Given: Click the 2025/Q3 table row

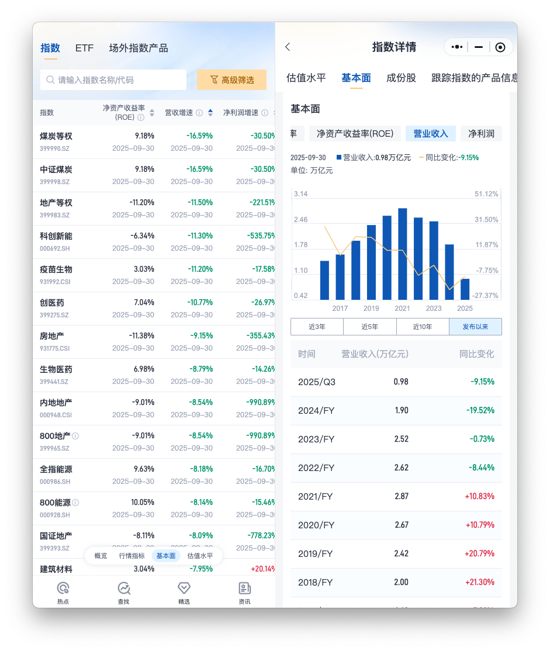Looking at the screenshot, I should (396, 382).
